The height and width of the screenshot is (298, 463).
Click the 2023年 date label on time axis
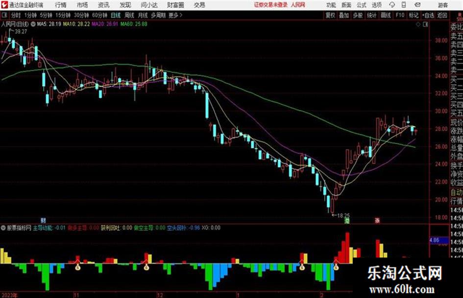(9, 295)
